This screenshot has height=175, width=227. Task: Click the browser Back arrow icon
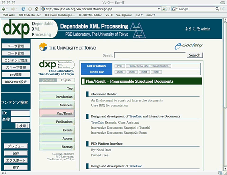(3, 9)
